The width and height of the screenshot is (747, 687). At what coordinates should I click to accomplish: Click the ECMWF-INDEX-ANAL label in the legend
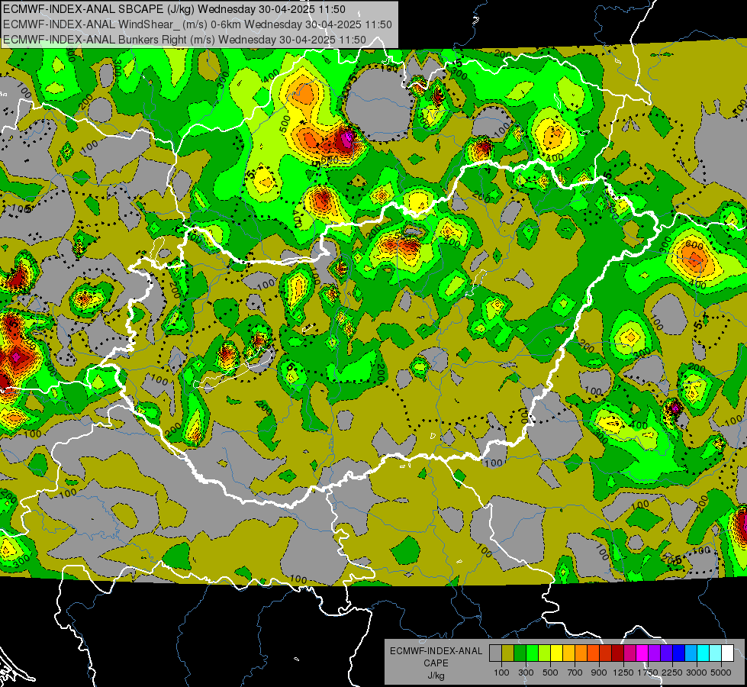pyautogui.click(x=436, y=651)
